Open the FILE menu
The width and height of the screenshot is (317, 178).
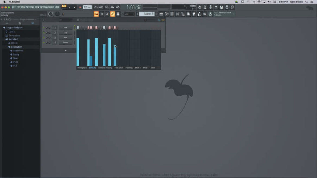click(x=14, y=7)
